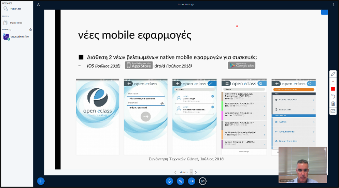Open the three-dot options menu
Screen dimensions: 339x188
[334, 5]
